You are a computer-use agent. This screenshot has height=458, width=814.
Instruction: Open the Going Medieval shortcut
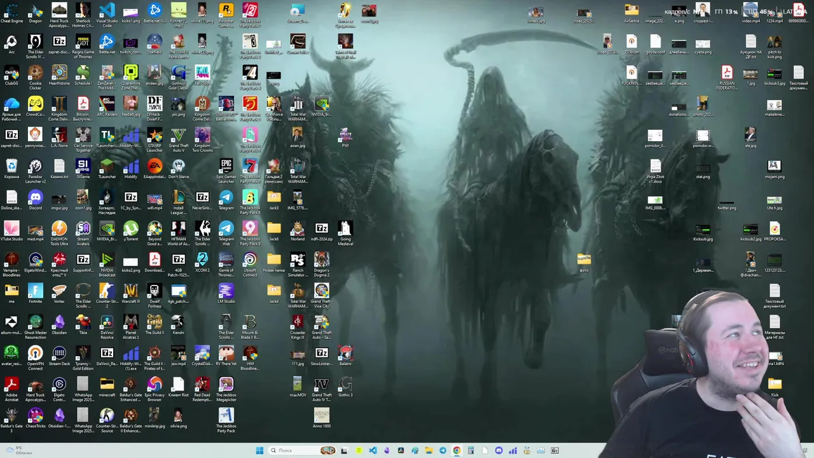(345, 233)
